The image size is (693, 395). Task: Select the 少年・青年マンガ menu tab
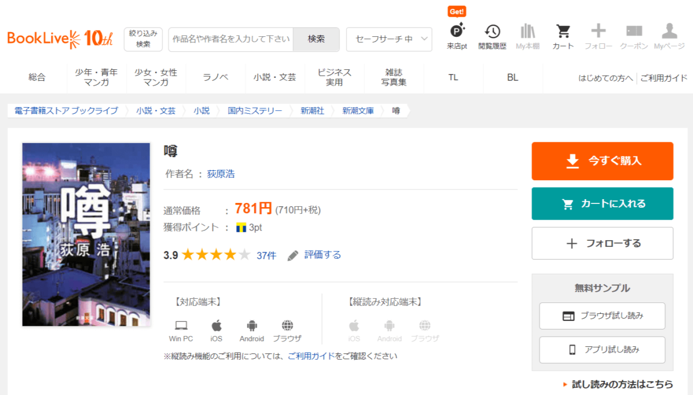(96, 77)
